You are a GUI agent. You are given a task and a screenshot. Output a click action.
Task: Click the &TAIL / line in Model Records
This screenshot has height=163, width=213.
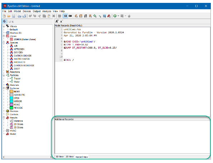[x=69, y=60]
